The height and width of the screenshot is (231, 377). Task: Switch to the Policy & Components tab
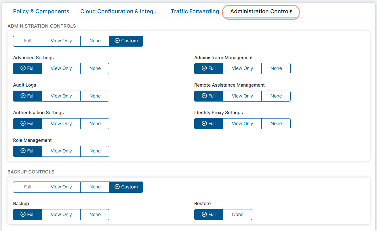point(41,11)
